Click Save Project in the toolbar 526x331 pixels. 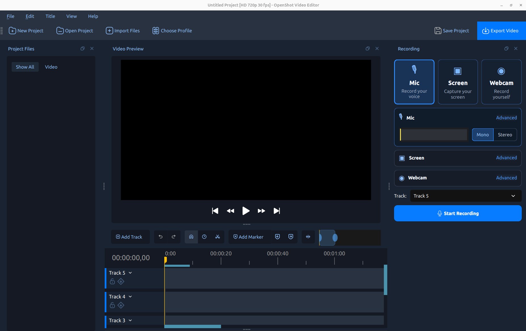(x=452, y=31)
